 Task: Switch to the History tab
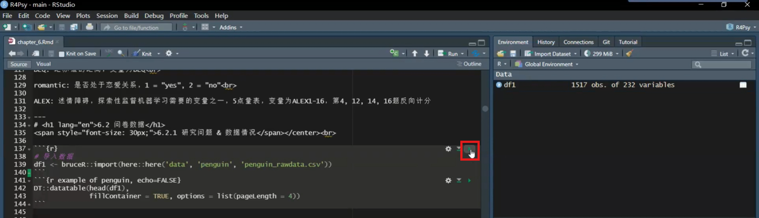point(545,42)
